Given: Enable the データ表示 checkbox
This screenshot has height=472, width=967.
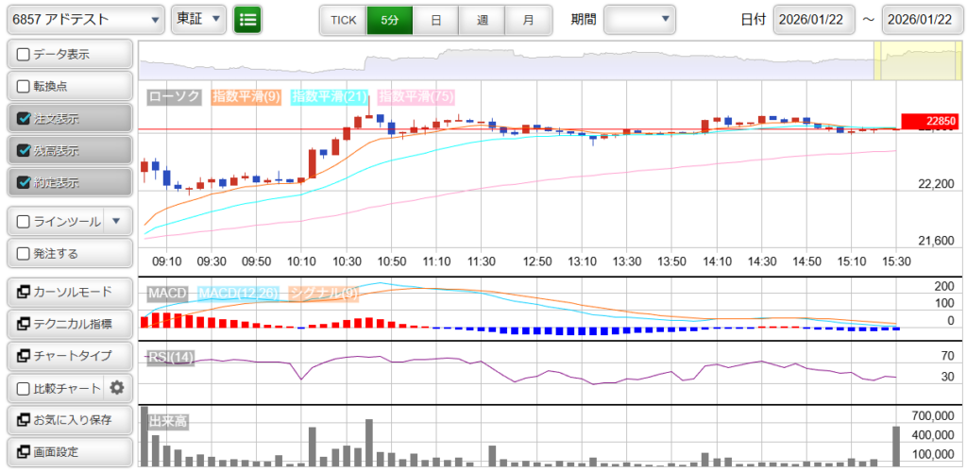Looking at the screenshot, I should tap(25, 55).
